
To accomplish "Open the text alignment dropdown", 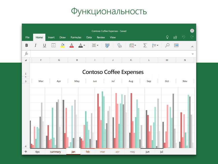I will pos(97,45).
